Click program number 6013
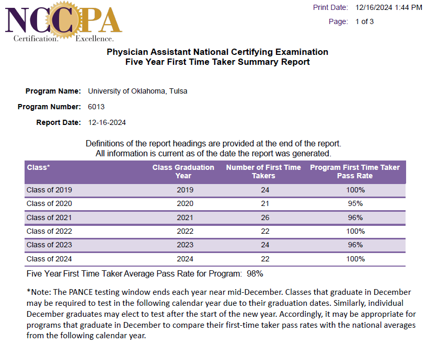The image size is (427, 344). click(96, 107)
